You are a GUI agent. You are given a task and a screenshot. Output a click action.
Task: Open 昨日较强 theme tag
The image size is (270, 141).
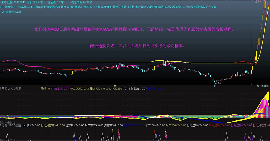[72, 7]
